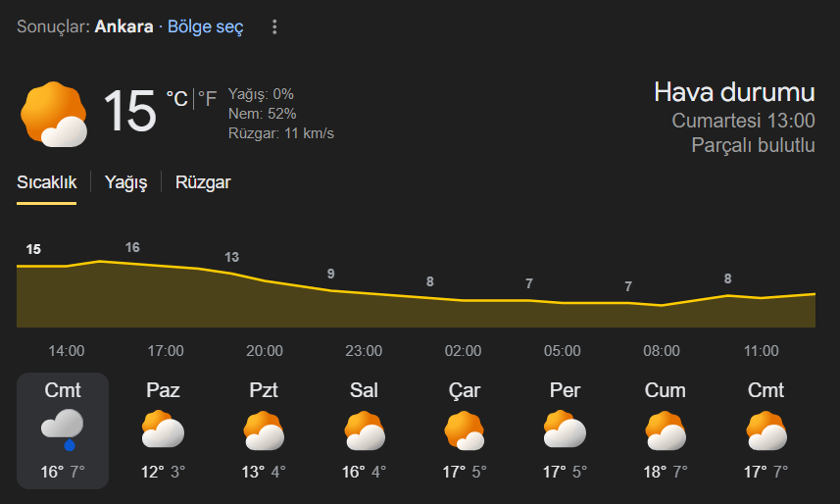Switch temperature unit to °F
This screenshot has height=504, width=840.
tap(207, 99)
